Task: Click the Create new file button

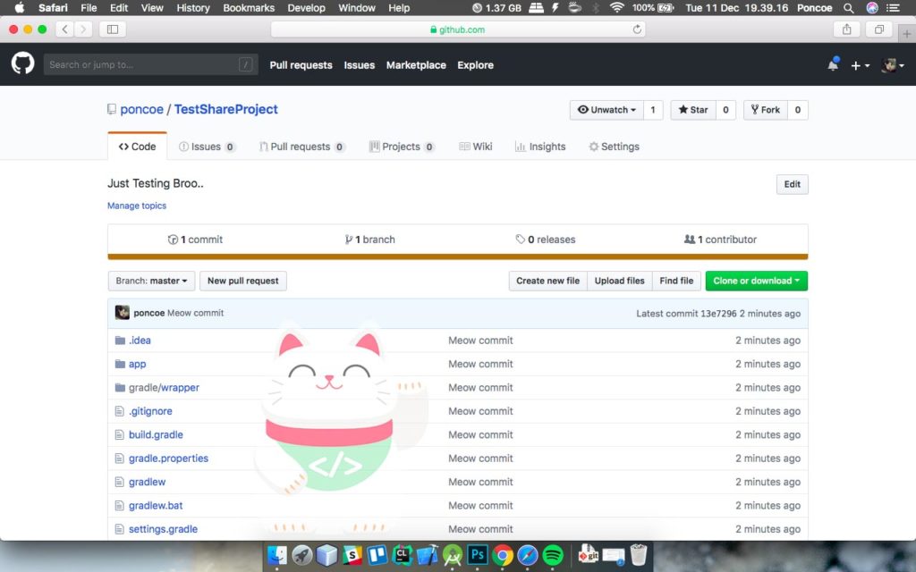Action: (x=548, y=281)
